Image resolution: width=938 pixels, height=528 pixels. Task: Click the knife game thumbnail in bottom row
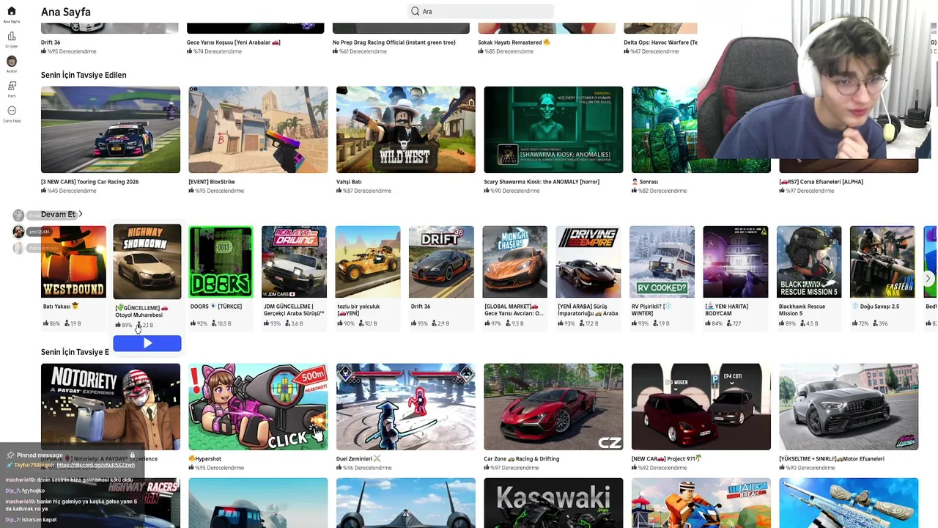point(849,503)
